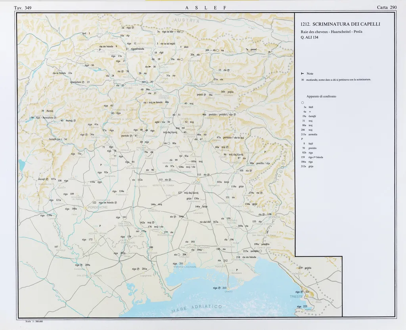Click the circle marker beside point 206
The height and width of the screenshot is (330, 406).
(179, 254)
